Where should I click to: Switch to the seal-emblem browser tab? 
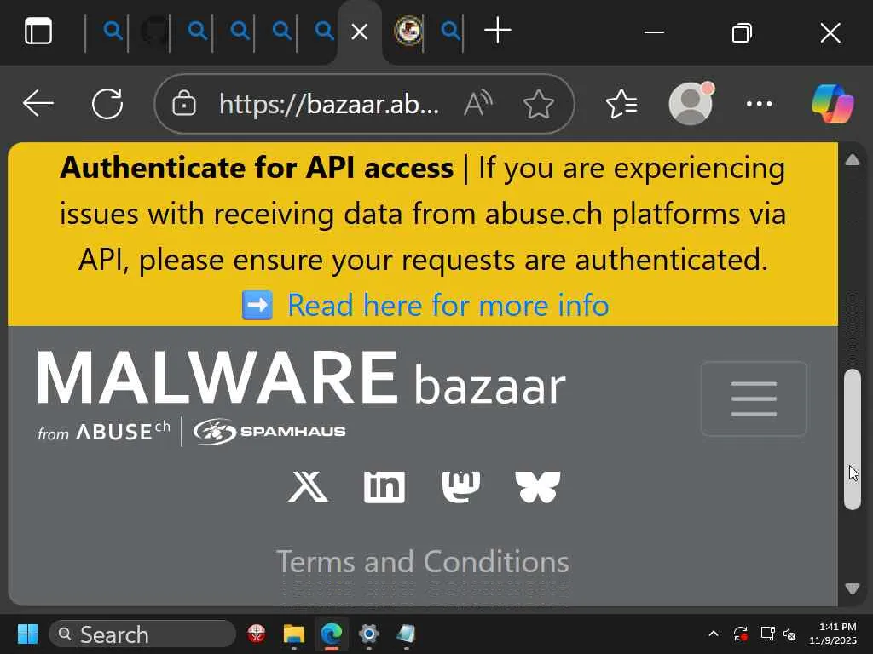(408, 31)
